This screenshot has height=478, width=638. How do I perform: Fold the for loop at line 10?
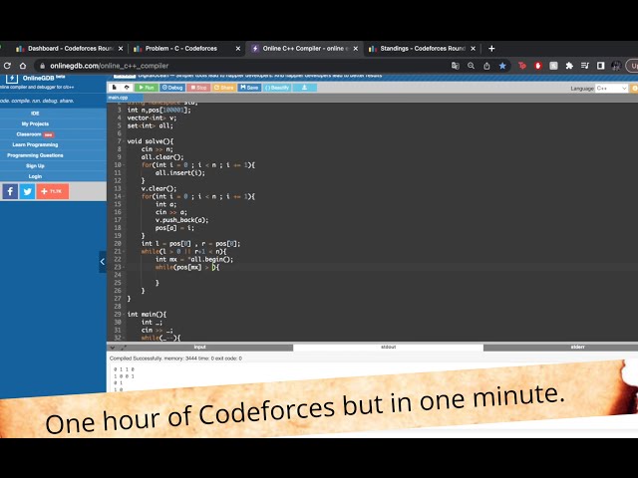(x=124, y=165)
